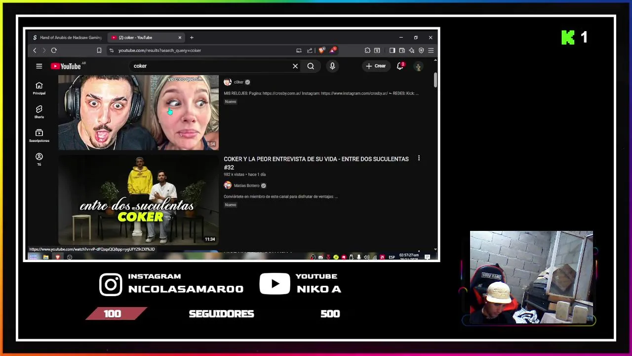Open the taskbar notification center icon
This screenshot has width=632, height=356.
[427, 257]
